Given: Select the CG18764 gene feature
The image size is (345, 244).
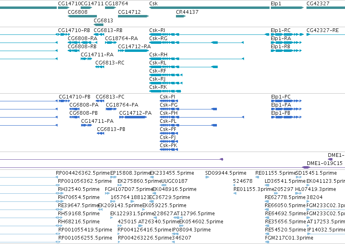Looking at the screenshot, I should 110,8.
